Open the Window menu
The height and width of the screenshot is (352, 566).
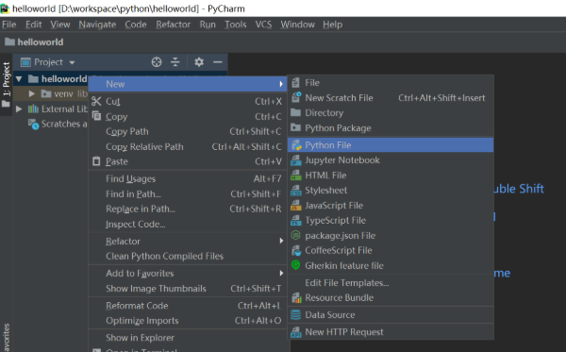coord(298,25)
